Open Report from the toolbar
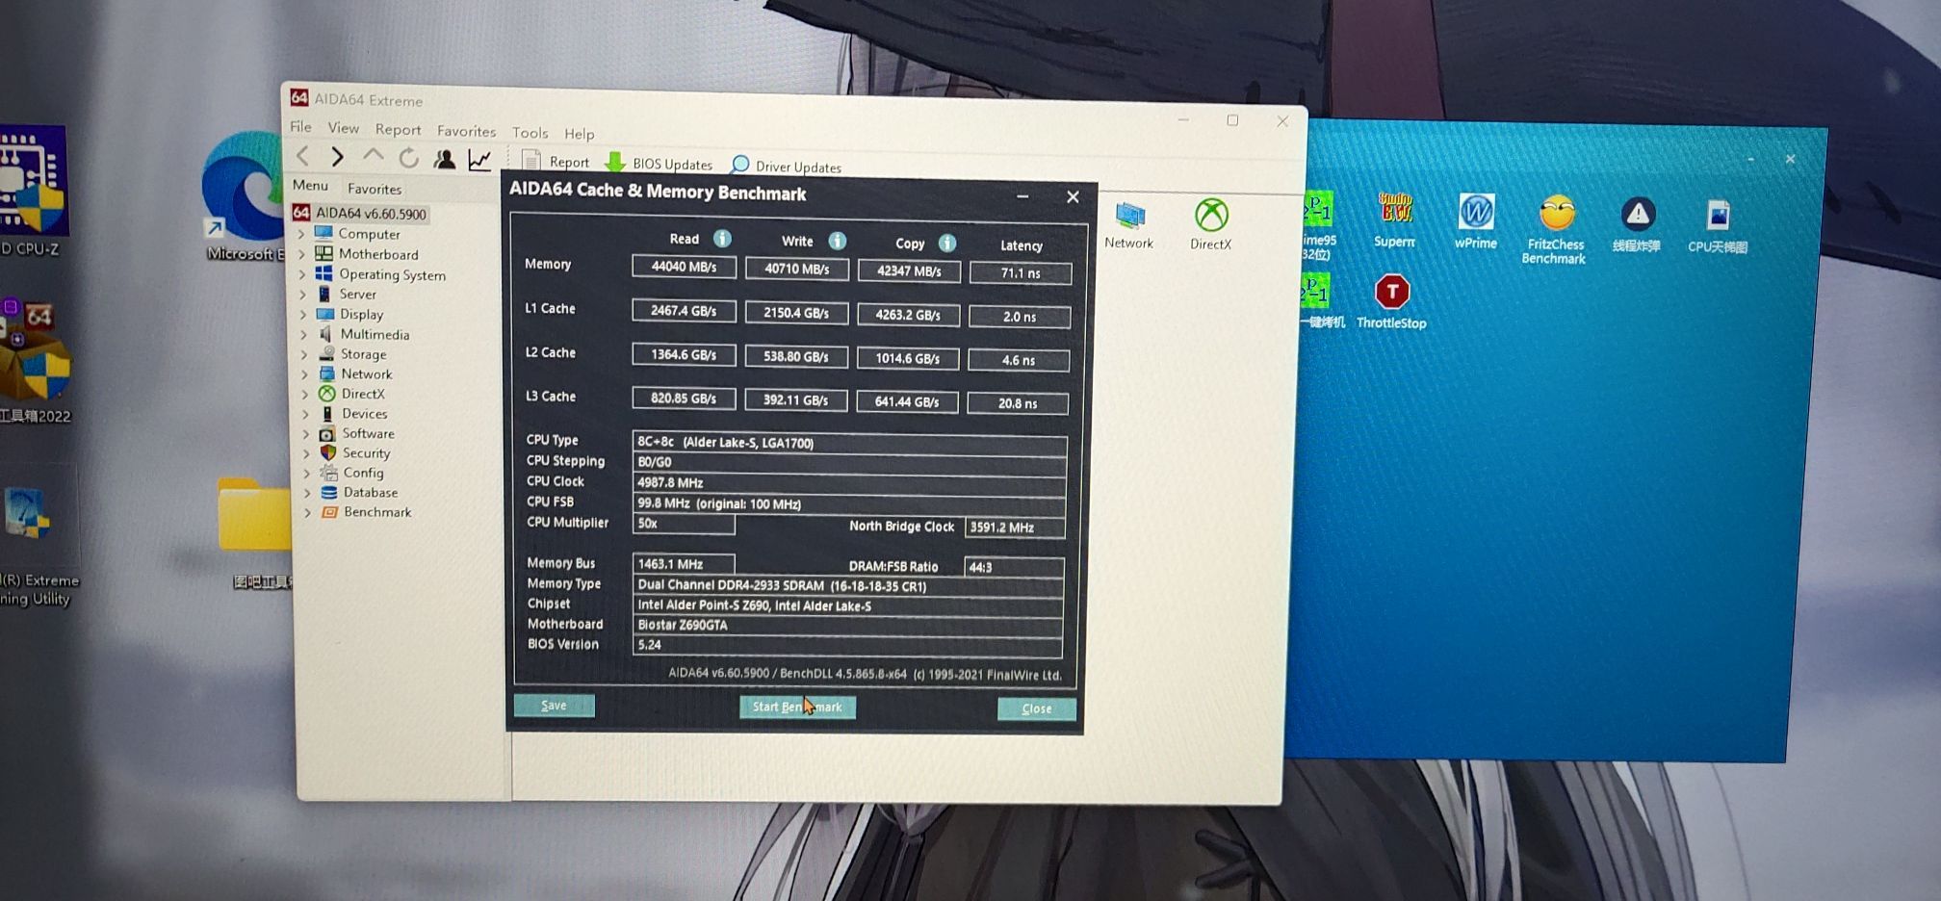1941x901 pixels. [556, 162]
